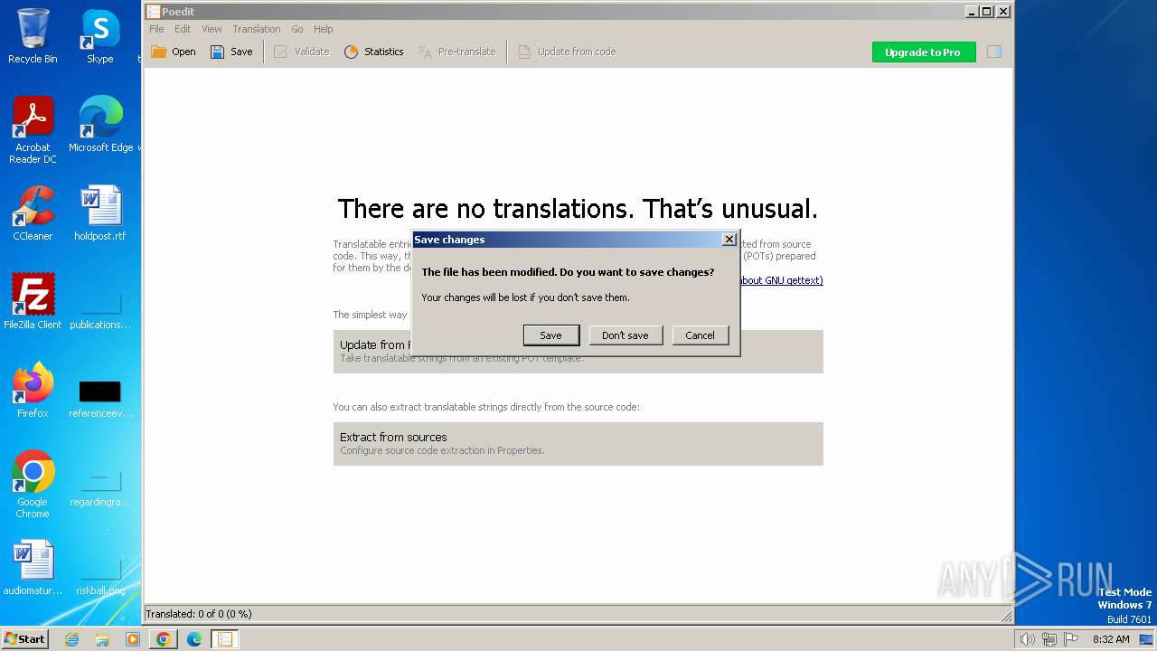Open media player from the taskbar
1157x651 pixels.
tap(133, 639)
